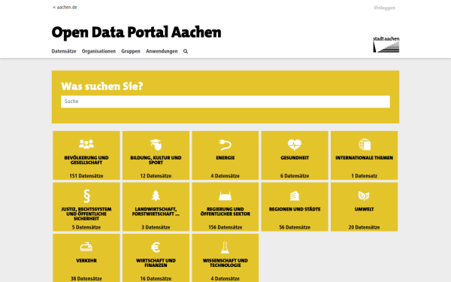Screen dimensions: 451x282
Task: Click the '3 Datensätze' count text
Action: (x=156, y=227)
